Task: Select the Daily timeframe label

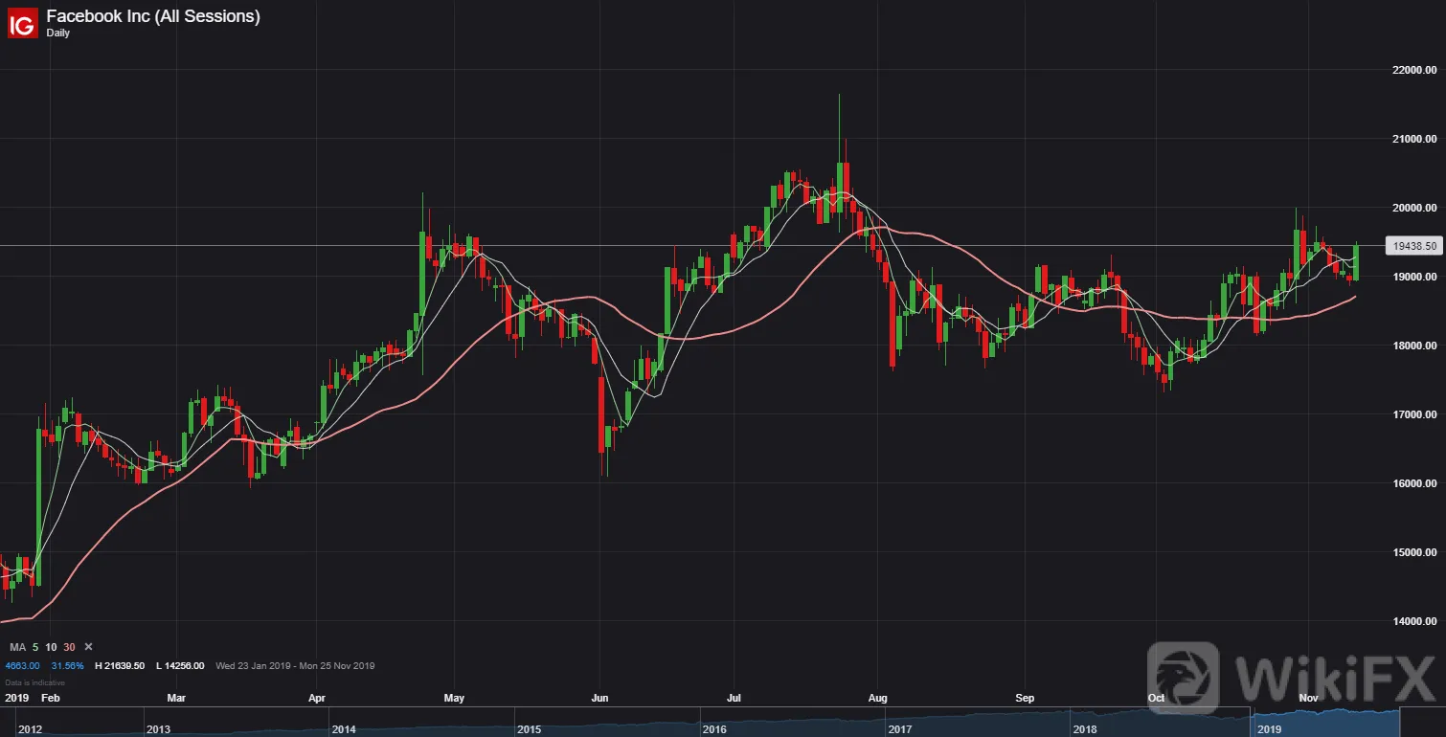Action: tap(58, 33)
